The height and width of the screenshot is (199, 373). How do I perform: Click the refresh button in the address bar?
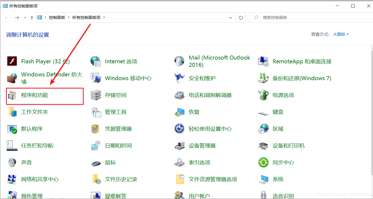point(240,17)
